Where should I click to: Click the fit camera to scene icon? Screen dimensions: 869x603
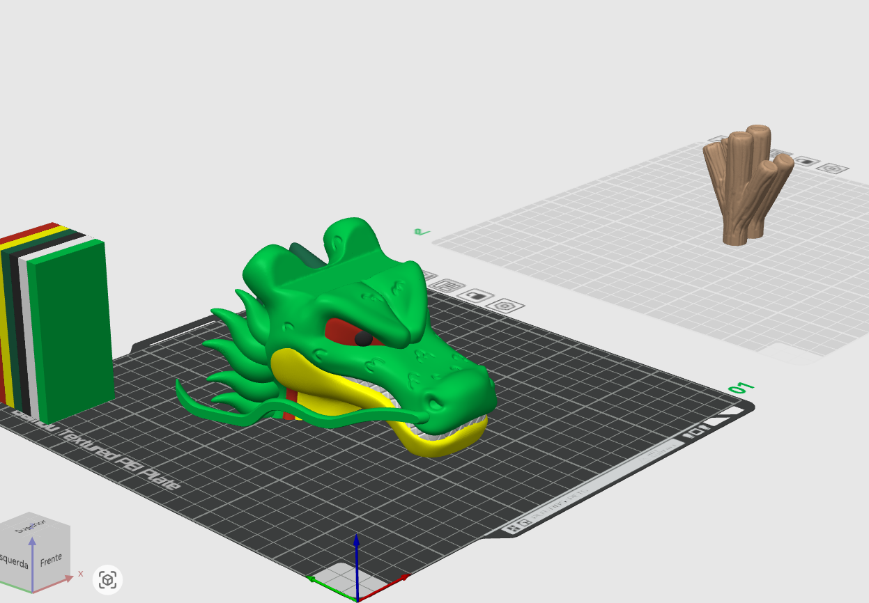point(107,579)
